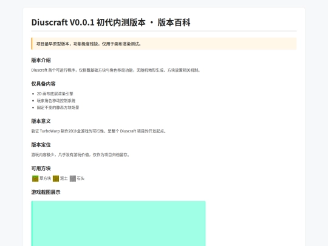Click the paragraph mentioning TurboWarp
Screen dimensions: 328x246
(x=99, y=131)
